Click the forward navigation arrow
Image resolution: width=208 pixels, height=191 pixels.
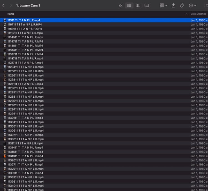tap(11, 6)
